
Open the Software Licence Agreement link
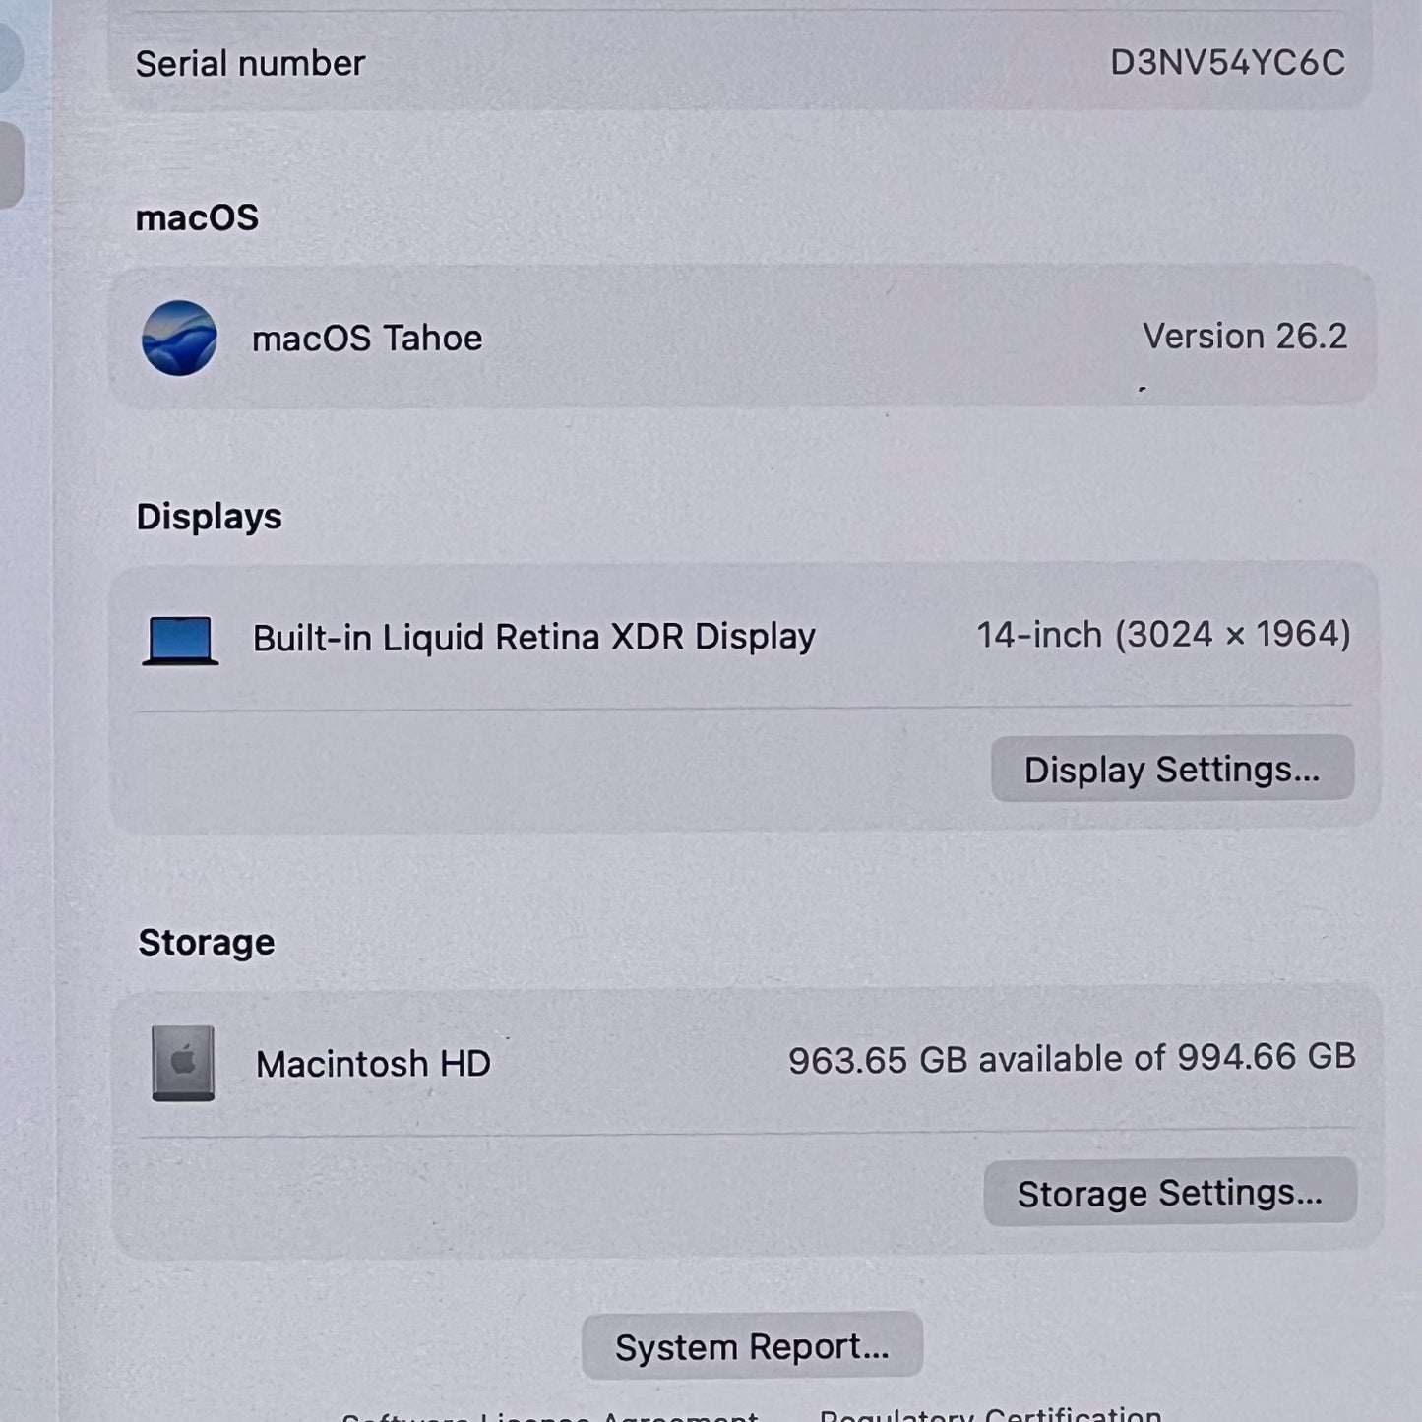(x=549, y=1415)
